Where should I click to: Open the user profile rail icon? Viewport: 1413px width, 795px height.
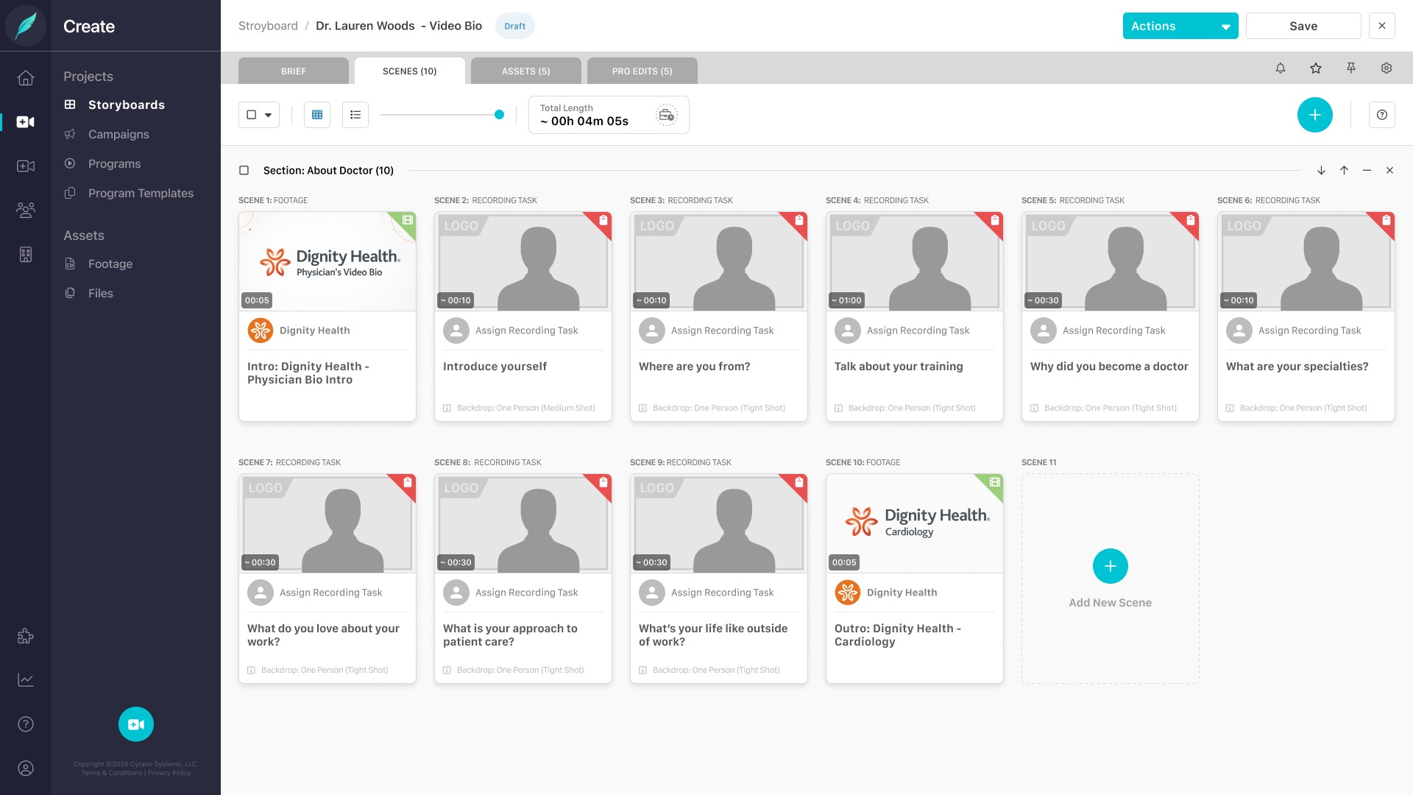click(x=26, y=768)
